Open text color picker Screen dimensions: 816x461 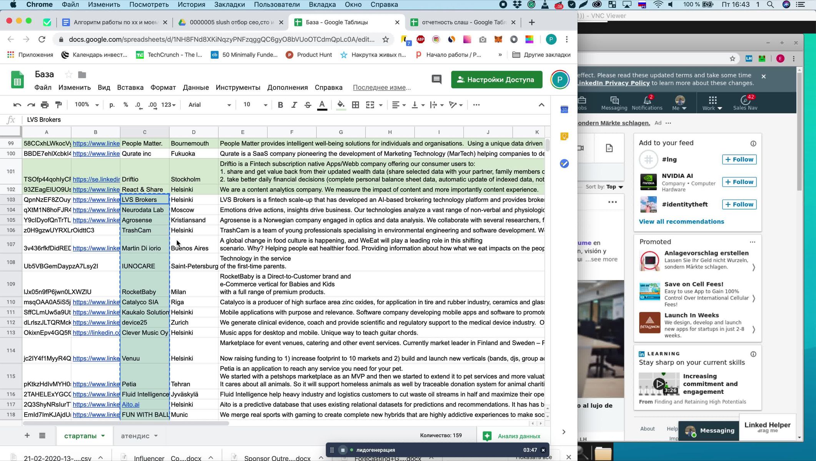click(322, 105)
